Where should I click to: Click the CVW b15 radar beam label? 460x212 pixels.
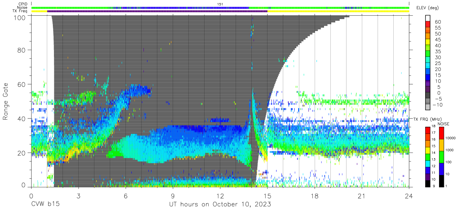45,205
